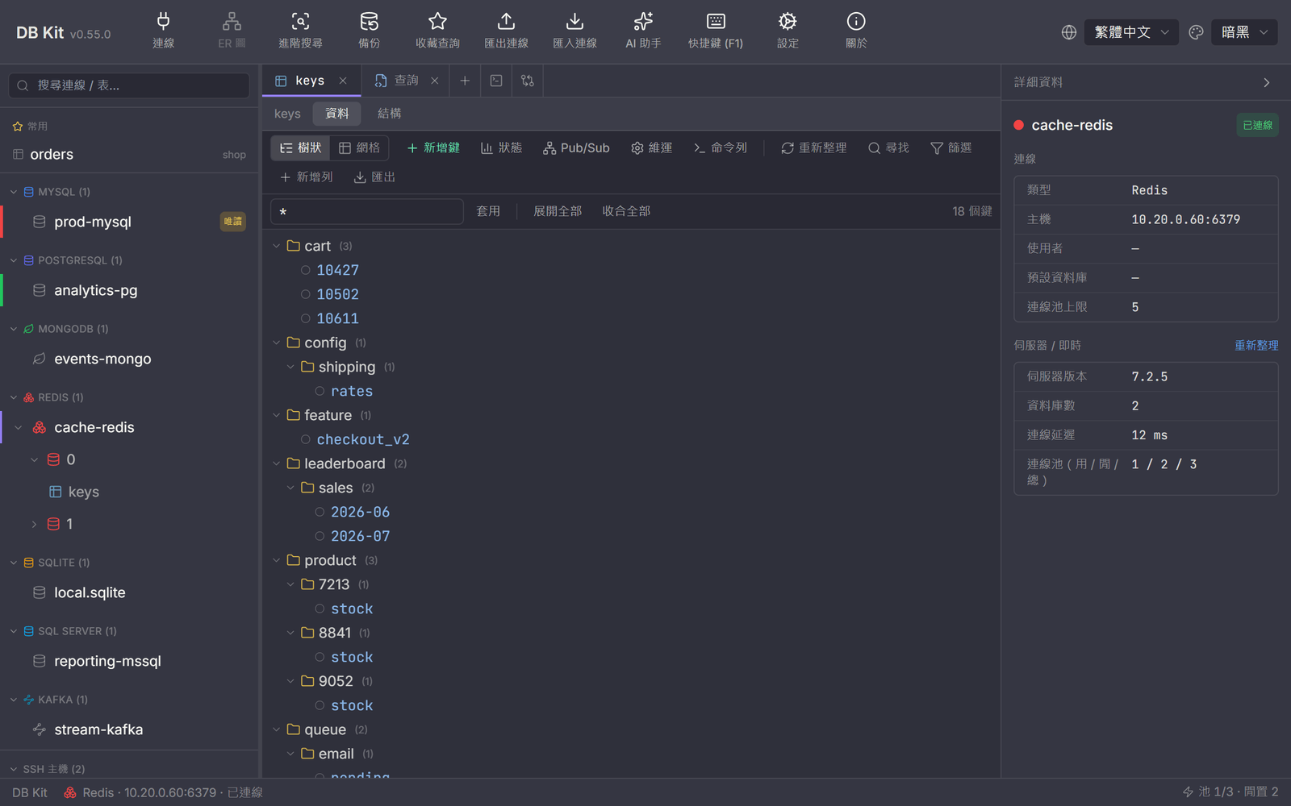
Task: Focus the 搜尋連線 search box
Action: [129, 85]
